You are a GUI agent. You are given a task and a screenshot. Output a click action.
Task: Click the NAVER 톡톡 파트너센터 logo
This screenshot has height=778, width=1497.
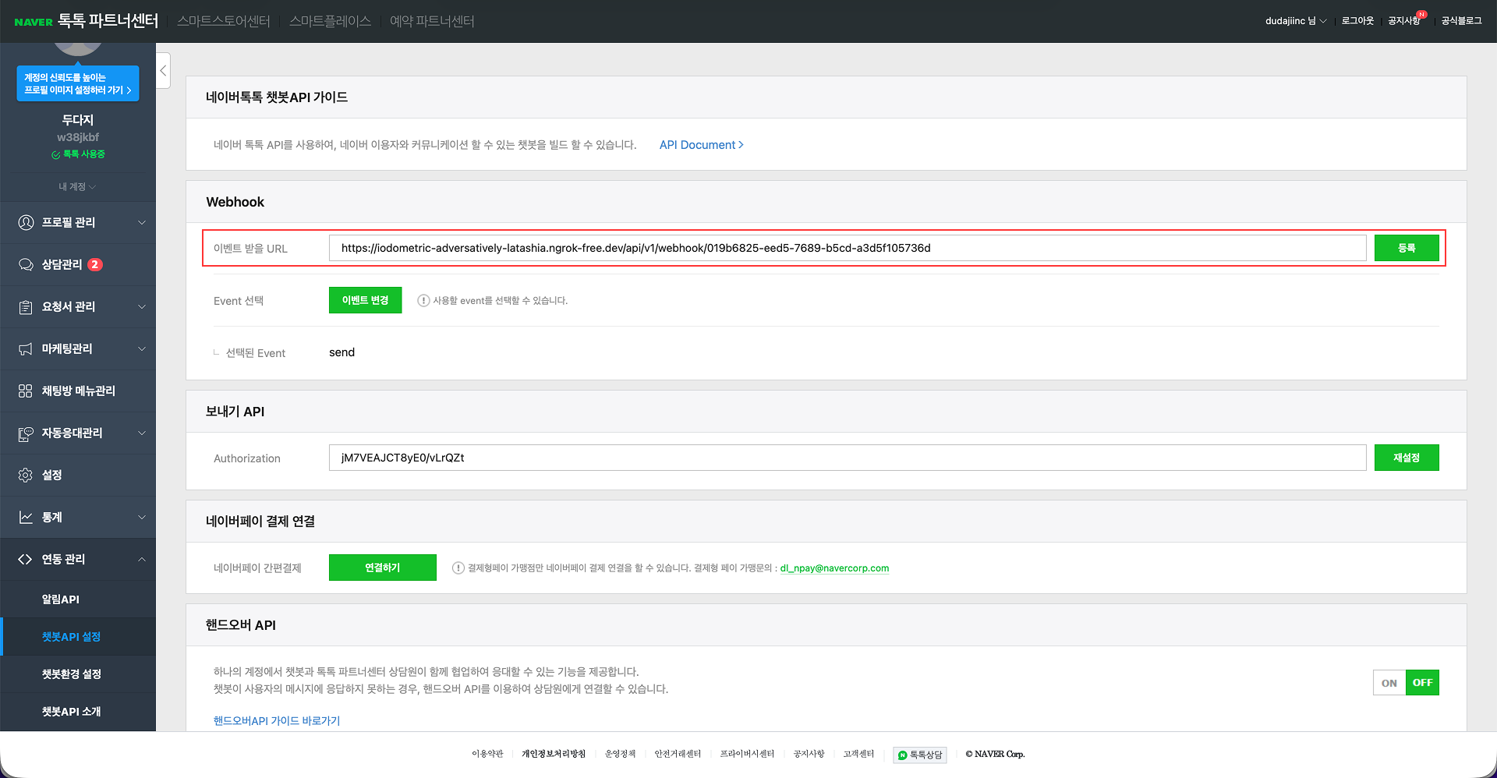(x=88, y=21)
